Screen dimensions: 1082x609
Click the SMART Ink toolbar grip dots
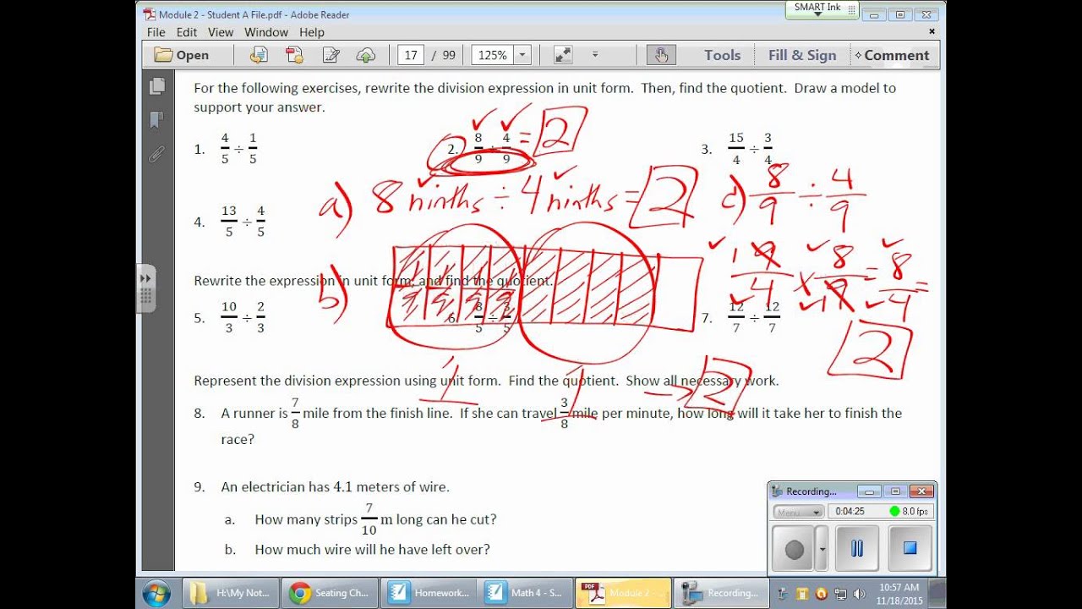click(x=145, y=296)
